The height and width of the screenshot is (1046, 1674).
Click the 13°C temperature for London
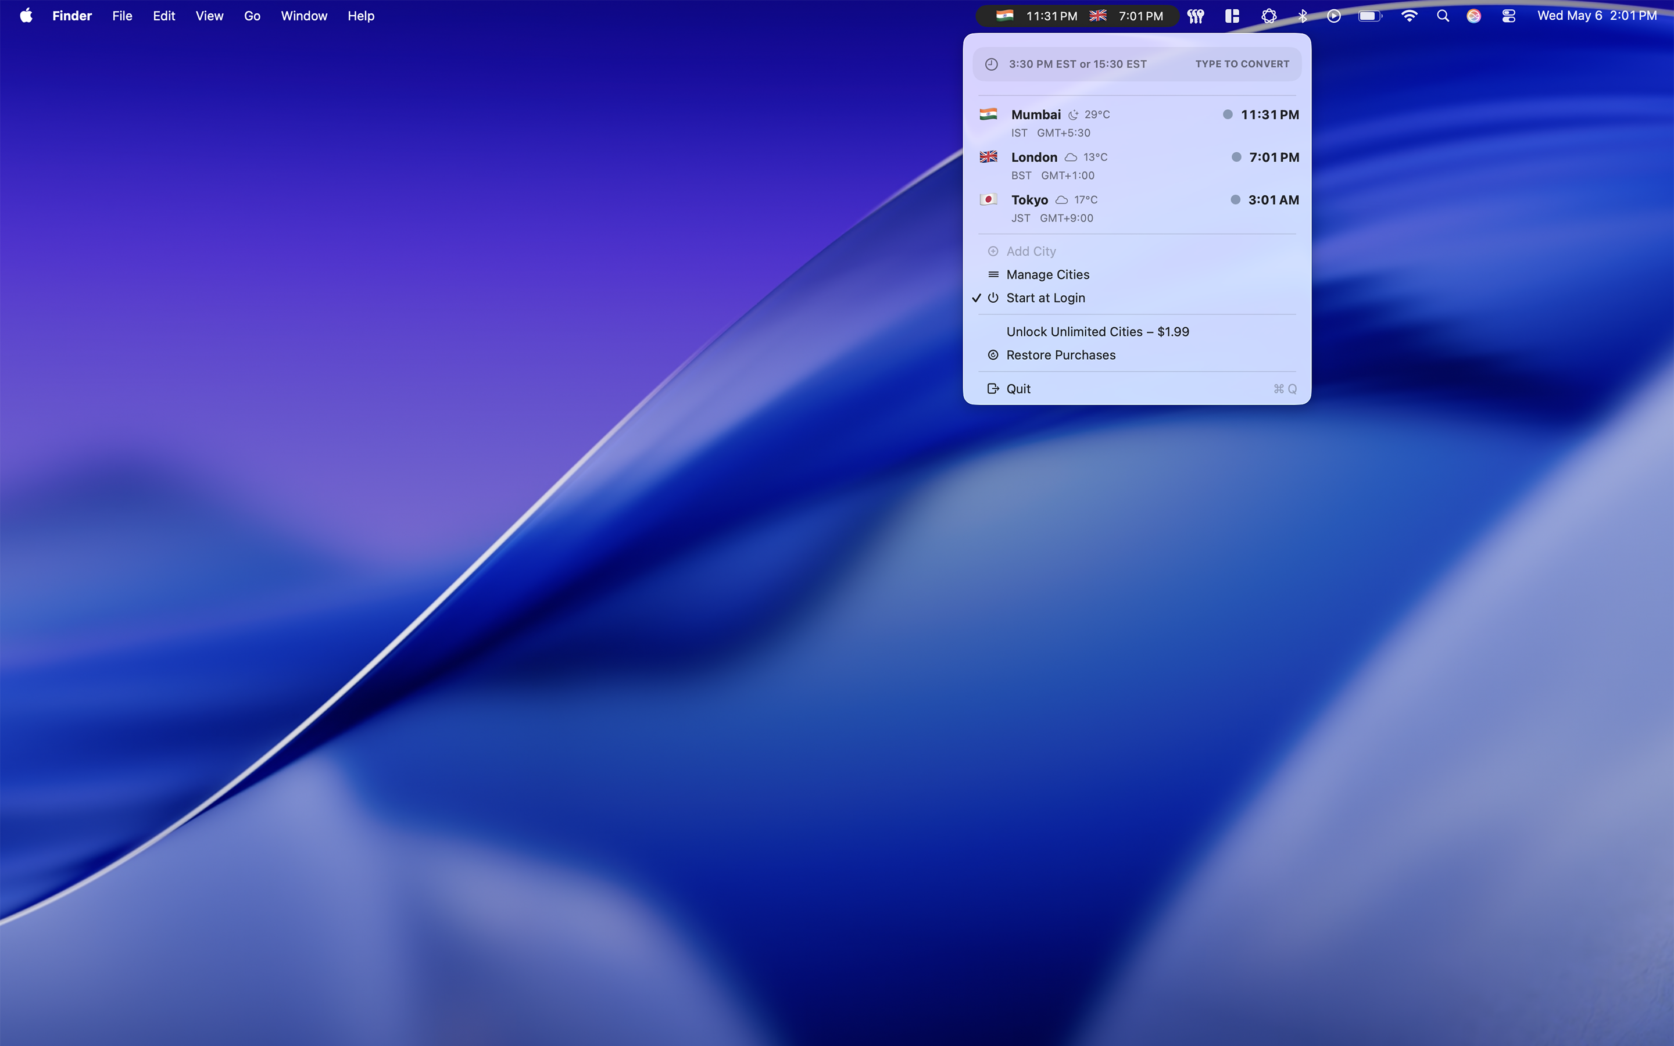click(1095, 157)
